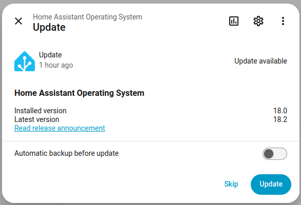Skip this update with the Skip button
This screenshot has width=301, height=205.
[231, 184]
